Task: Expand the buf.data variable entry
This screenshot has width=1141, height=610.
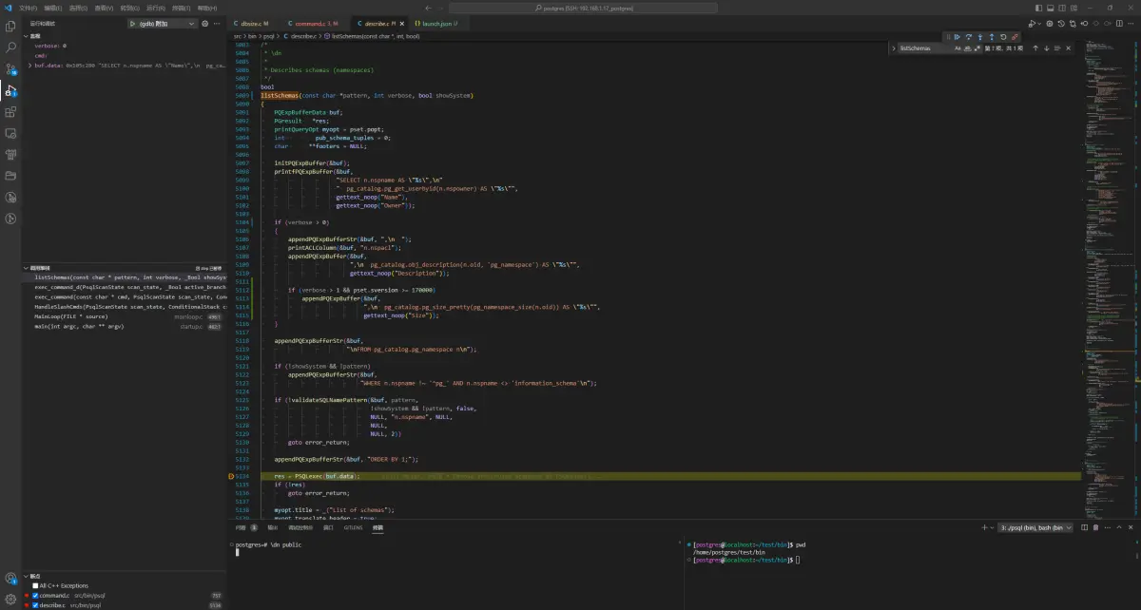Action: click(x=30, y=66)
